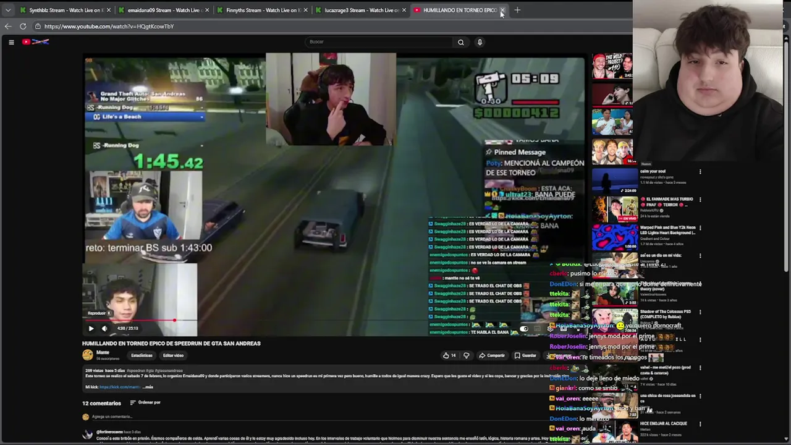Open options menu for 'HICE ENOJAR AL CACIQUE'
791x445 pixels.
click(700, 424)
